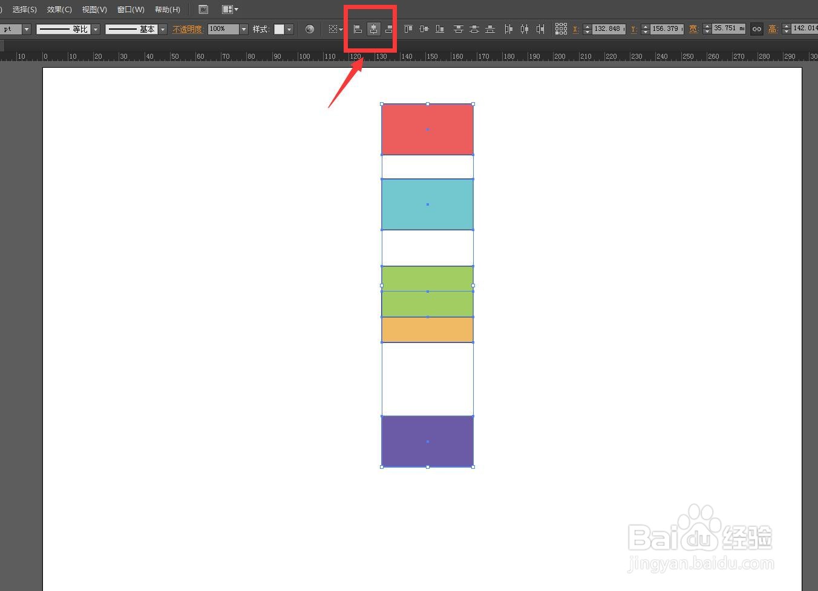
Task: Select the red rectangle on the artboard
Action: (427, 129)
